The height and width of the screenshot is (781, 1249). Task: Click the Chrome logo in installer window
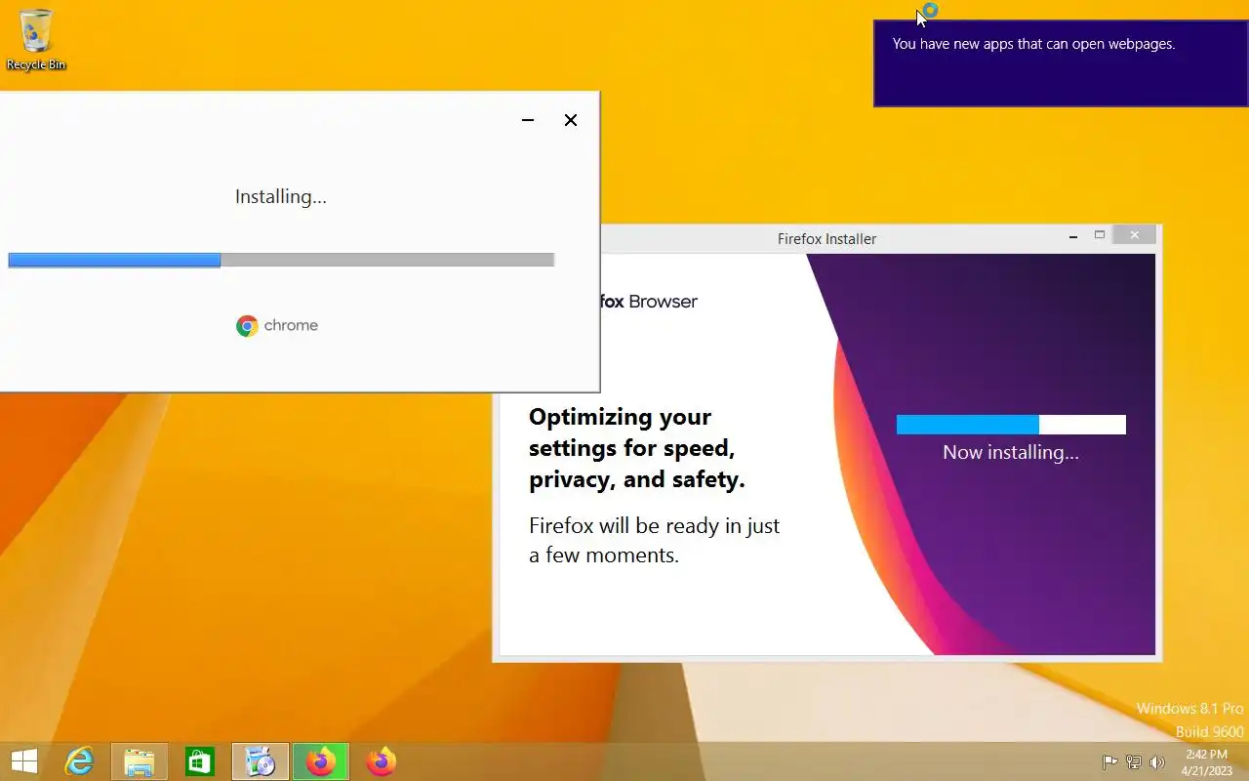click(247, 326)
